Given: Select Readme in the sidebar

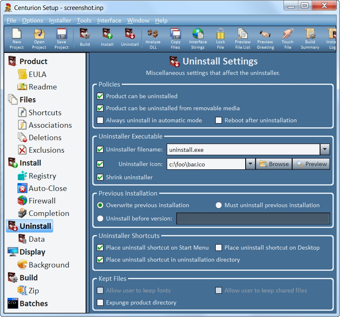Looking at the screenshot, I should coord(37,87).
